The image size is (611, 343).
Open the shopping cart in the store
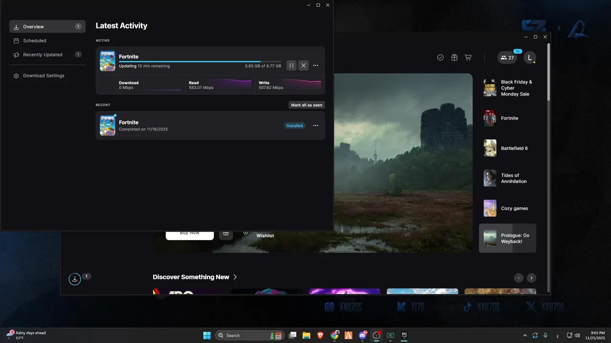tap(468, 58)
